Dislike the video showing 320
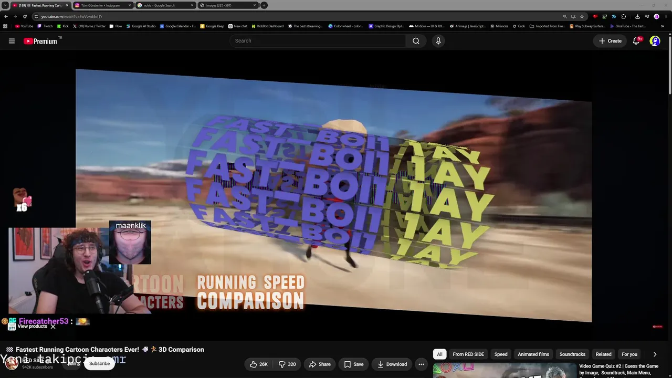 tap(287, 364)
